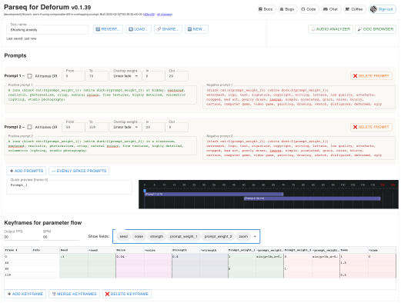This screenshot has height=303, width=401.
Task: Click the prompt_weight_2 field chip
Action: point(218,236)
